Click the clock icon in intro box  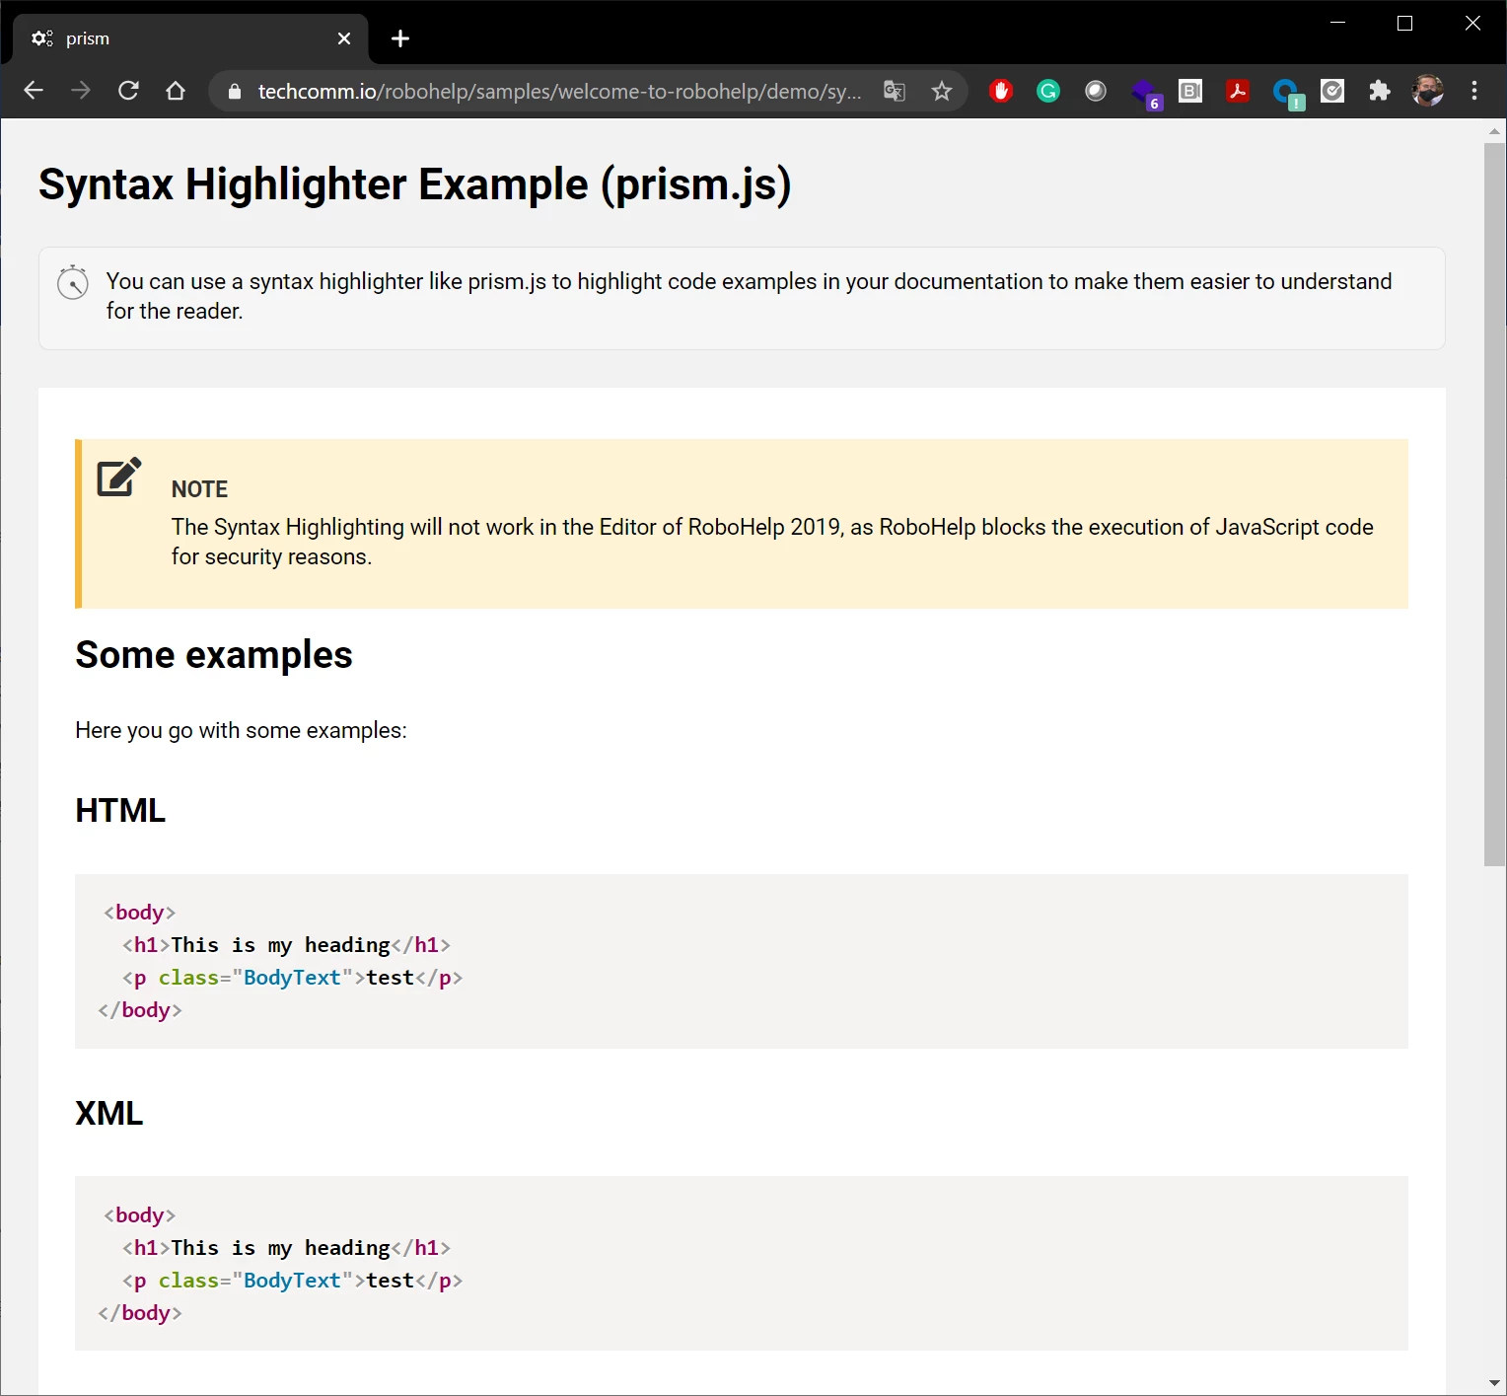pos(73,282)
